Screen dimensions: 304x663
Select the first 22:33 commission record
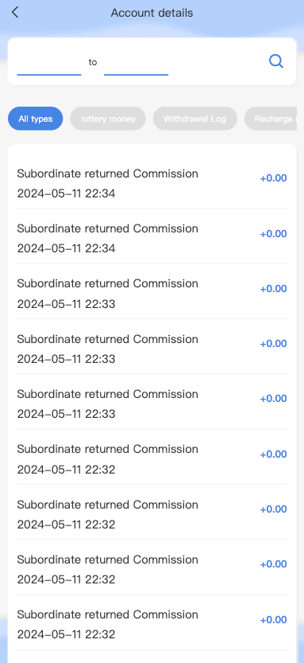(152, 293)
